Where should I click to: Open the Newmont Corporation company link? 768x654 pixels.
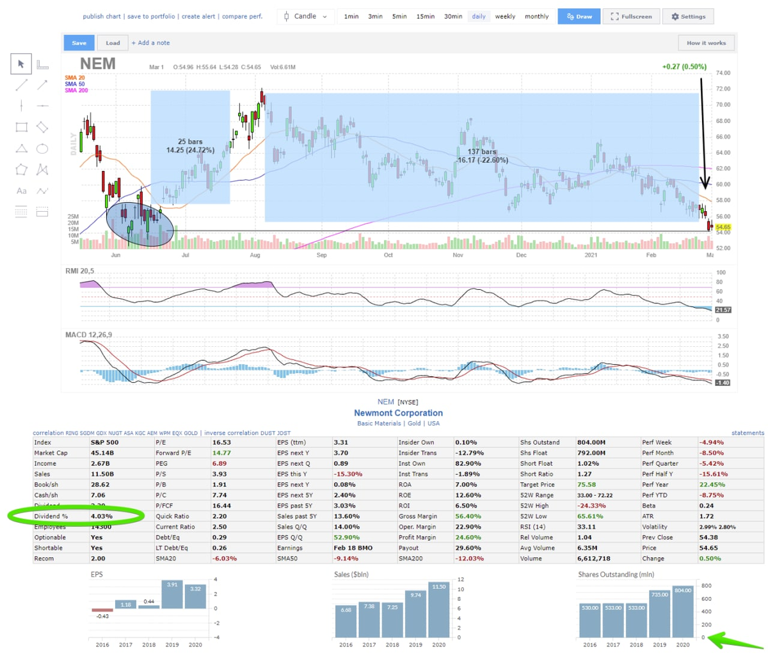tap(398, 413)
